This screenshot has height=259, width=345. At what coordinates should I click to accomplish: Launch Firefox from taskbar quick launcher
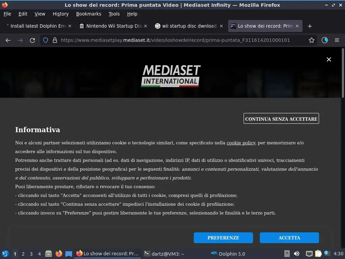pos(59,254)
